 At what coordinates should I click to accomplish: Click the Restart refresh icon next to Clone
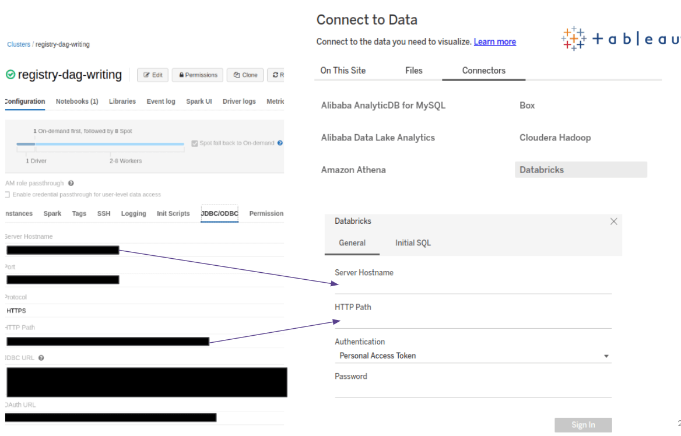point(275,75)
